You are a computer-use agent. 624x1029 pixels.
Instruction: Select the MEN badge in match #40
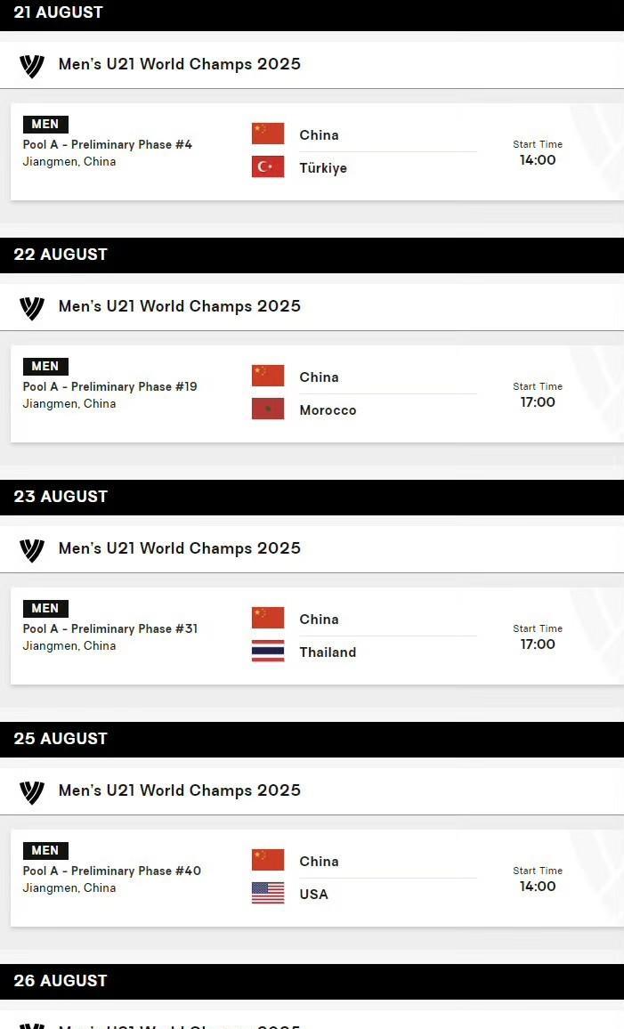click(x=45, y=850)
